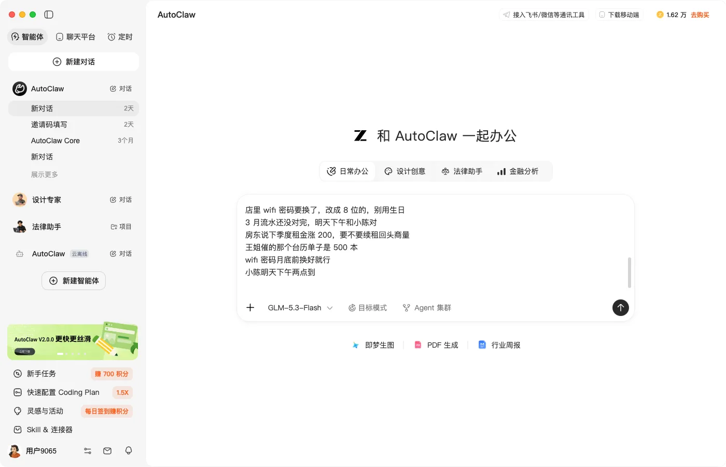
Task: Click the message input scrollbar
Action: point(630,272)
